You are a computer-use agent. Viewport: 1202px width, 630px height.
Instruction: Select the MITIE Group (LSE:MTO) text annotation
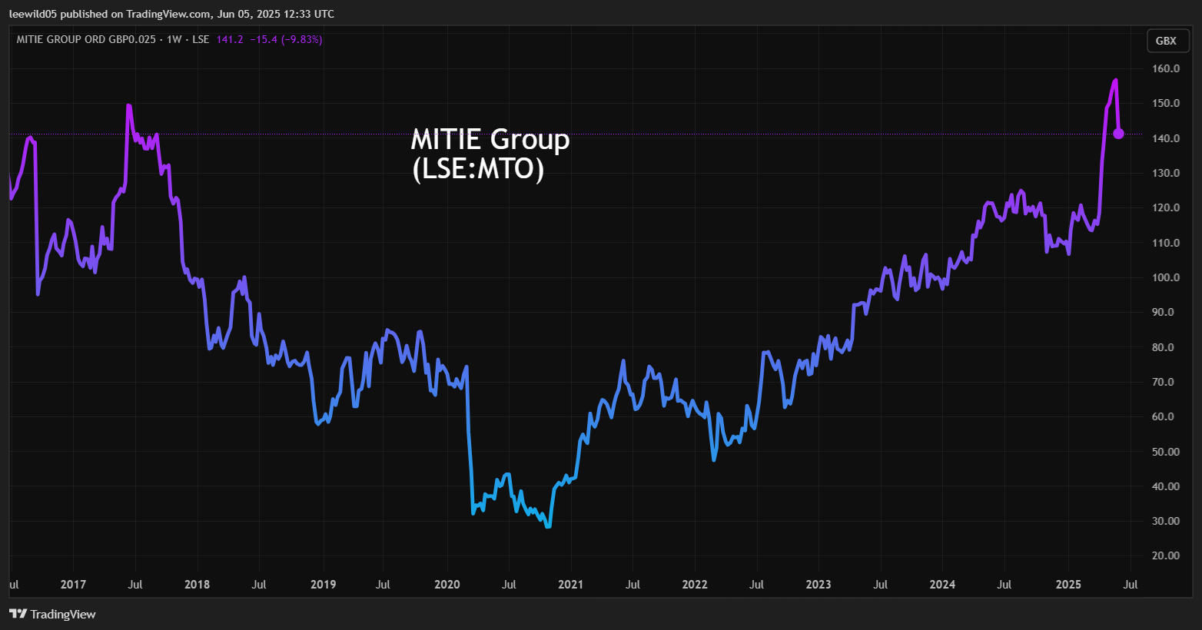(x=490, y=154)
